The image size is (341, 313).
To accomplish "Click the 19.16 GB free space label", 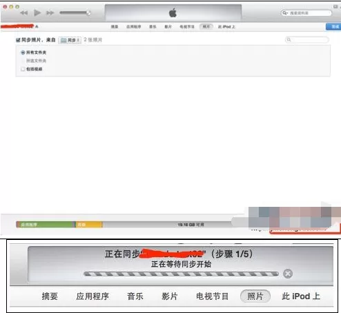I will [x=191, y=225].
